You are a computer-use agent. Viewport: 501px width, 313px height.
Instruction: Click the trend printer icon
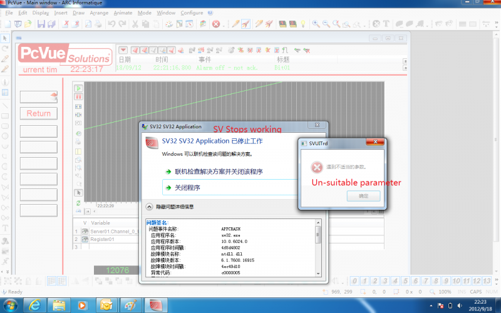click(x=78, y=141)
